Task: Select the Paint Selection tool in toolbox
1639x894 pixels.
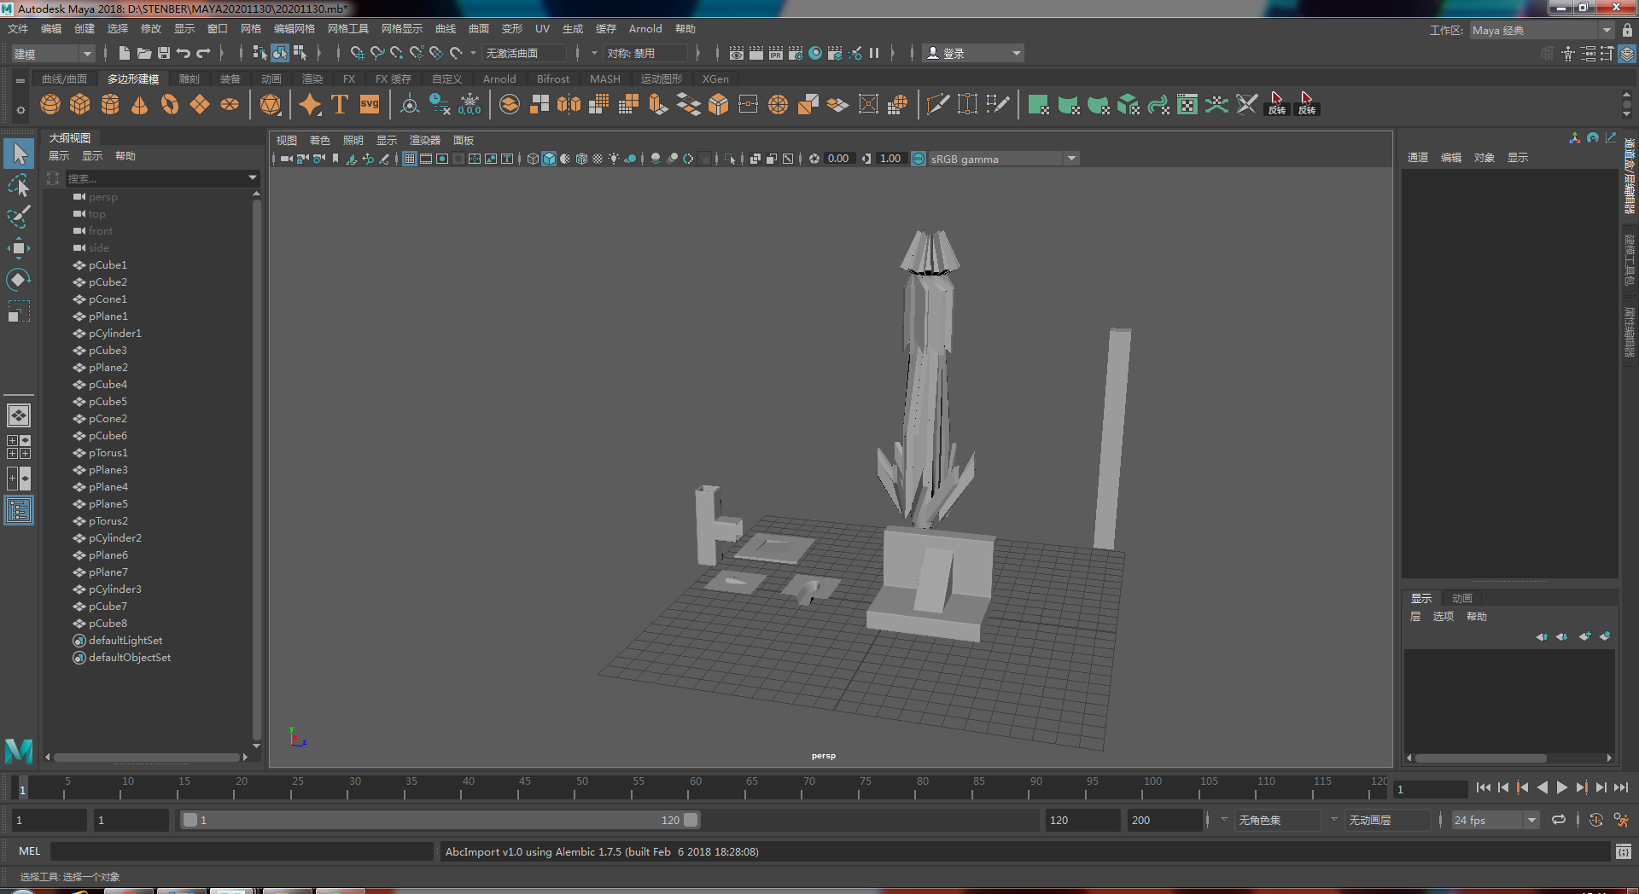Action: click(x=19, y=217)
